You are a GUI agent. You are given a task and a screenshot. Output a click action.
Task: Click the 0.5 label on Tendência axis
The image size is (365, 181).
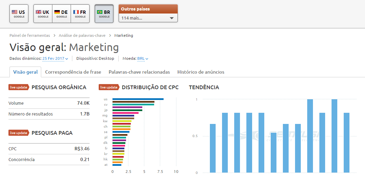tap(195, 136)
